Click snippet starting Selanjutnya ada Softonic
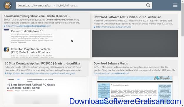 43,68
